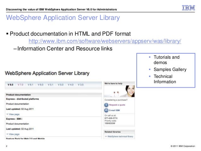Select the V3.5 version tab
Viewport: 201px width, 151px height.
coord(81,85)
